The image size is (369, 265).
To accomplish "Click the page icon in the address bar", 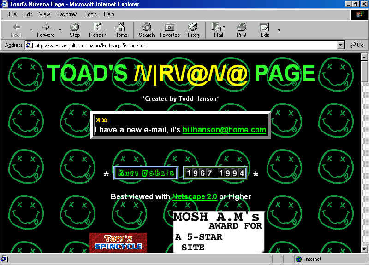I will coord(29,45).
